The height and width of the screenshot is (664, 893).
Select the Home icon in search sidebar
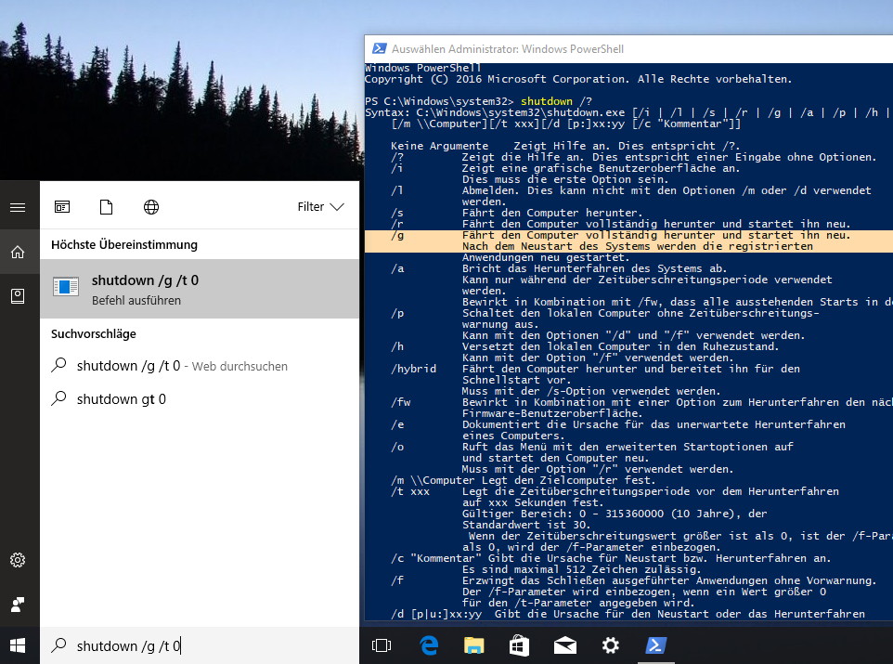pyautogui.click(x=18, y=252)
